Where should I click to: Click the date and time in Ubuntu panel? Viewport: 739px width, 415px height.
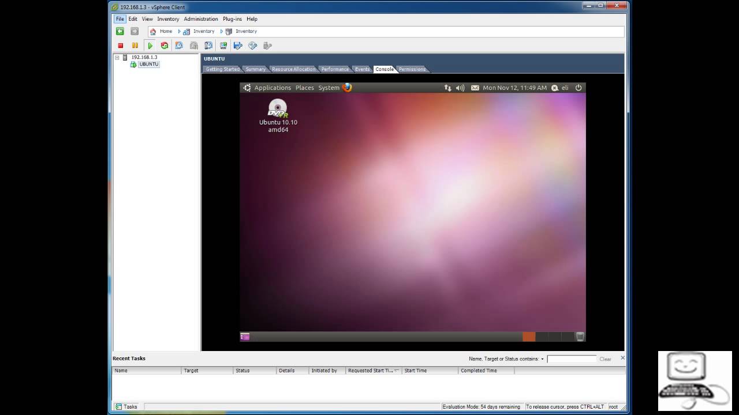514,88
